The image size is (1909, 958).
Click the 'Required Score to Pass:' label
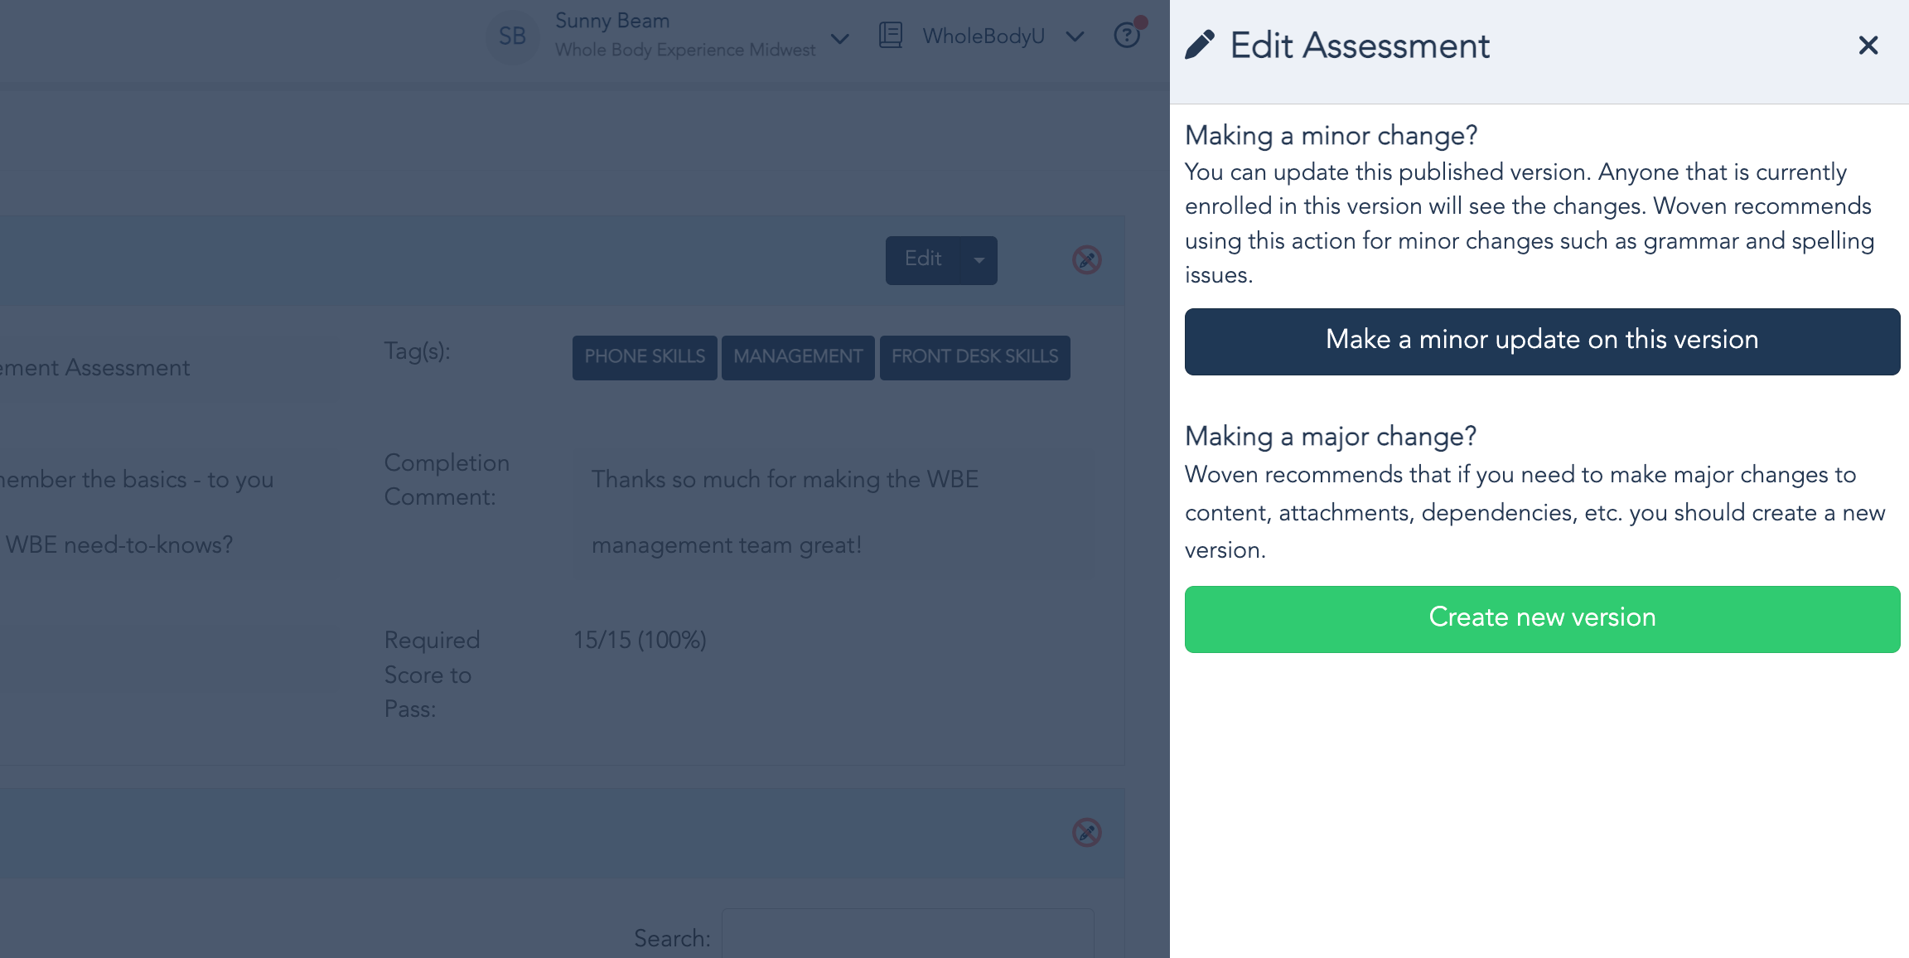pyautogui.click(x=432, y=675)
